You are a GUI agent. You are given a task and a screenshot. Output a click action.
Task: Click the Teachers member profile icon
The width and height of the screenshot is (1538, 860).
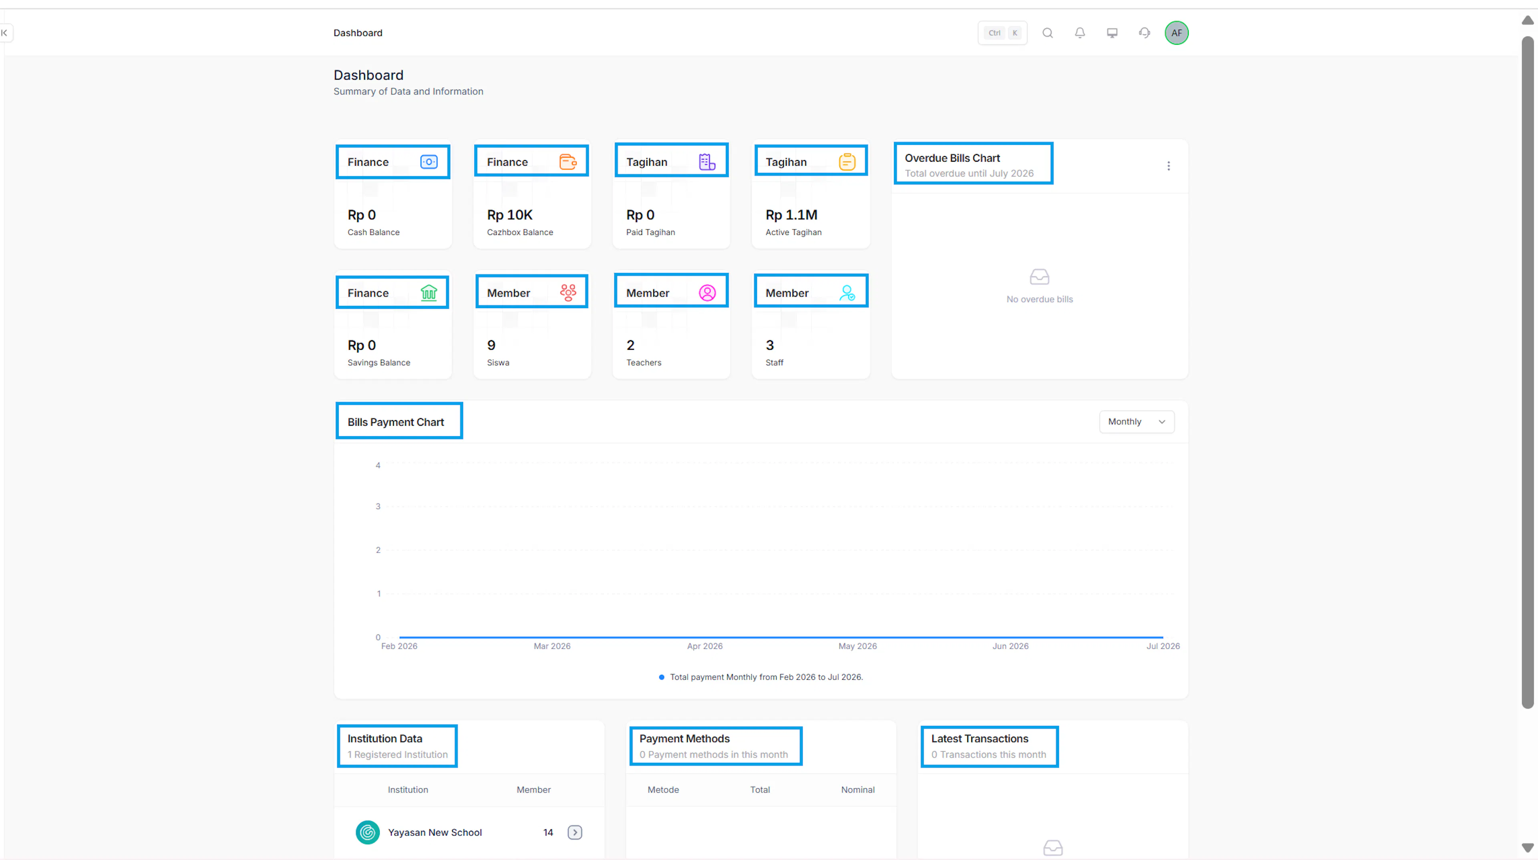click(x=707, y=293)
